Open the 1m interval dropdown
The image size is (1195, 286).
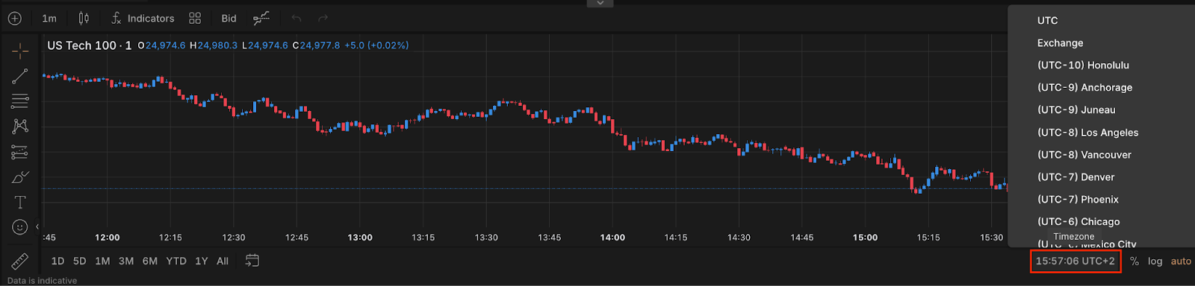[x=49, y=18]
